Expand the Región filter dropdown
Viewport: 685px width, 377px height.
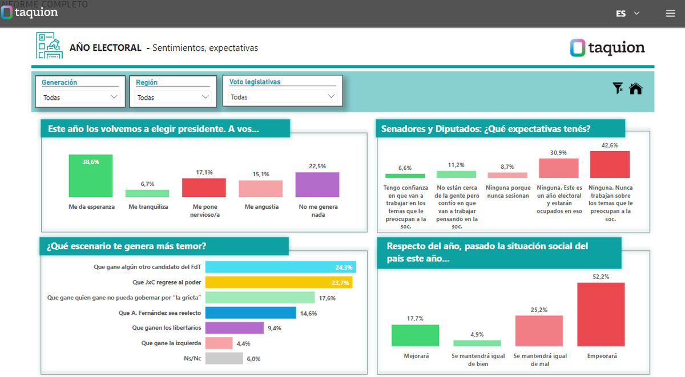coord(173,98)
